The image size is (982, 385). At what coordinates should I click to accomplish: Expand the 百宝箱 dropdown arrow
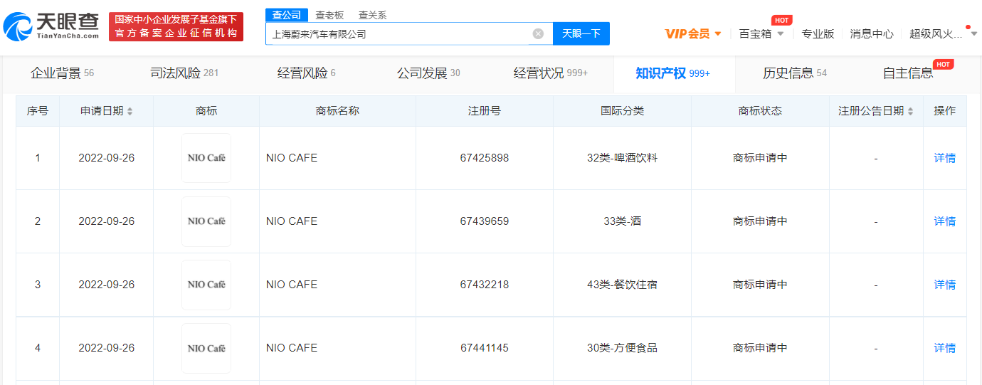click(780, 33)
